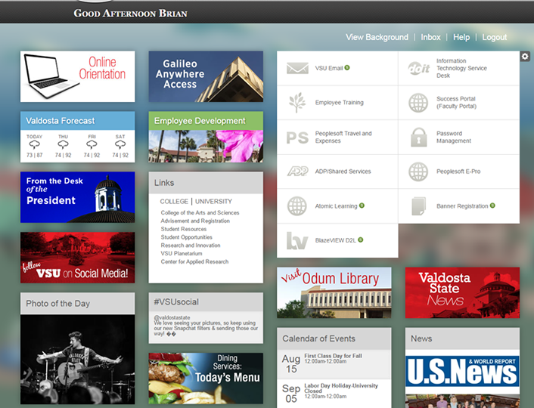Screen dimensions: 534x408
Task: Click Peoplesoft Travel and Expenses text
Action: 343,138
